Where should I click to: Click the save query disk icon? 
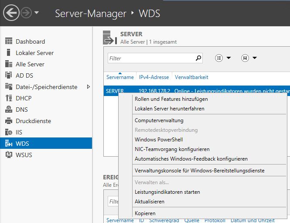click(x=245, y=58)
